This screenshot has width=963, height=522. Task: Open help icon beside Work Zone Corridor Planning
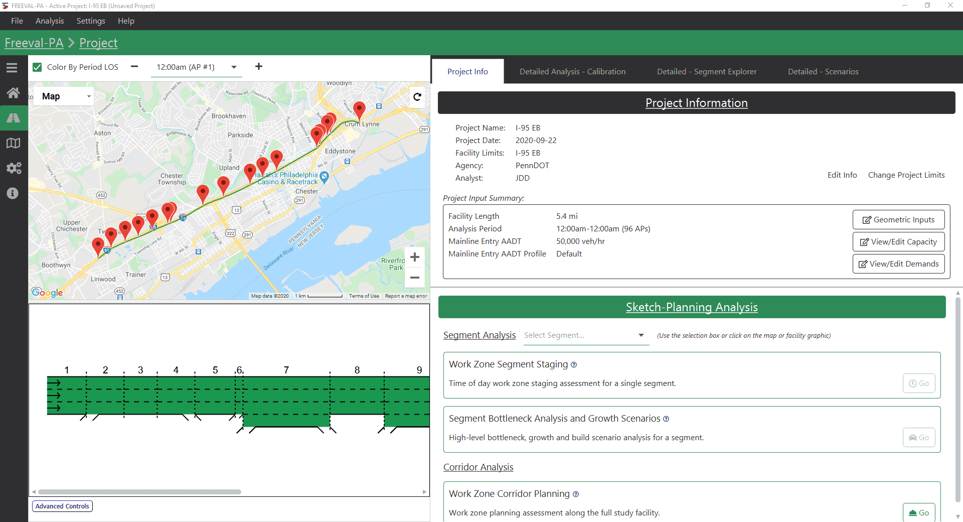[x=576, y=494]
